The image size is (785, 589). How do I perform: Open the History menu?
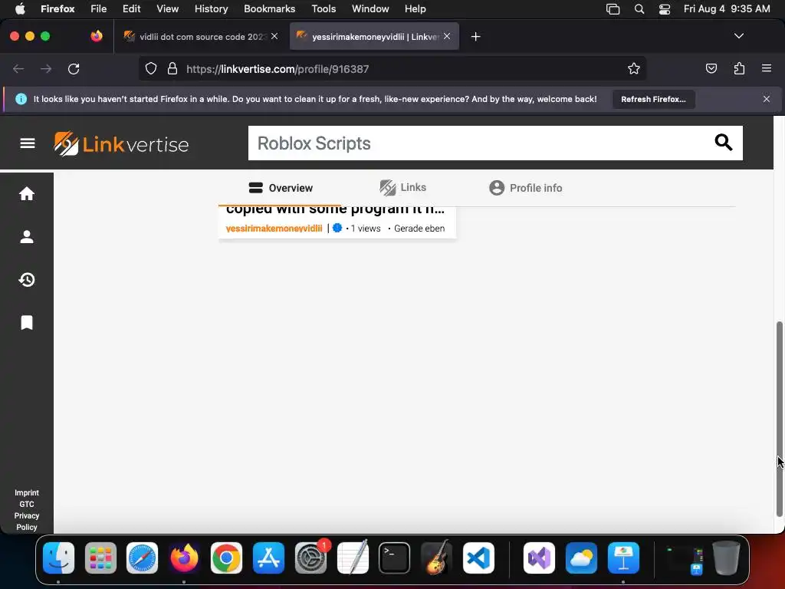coord(211,9)
